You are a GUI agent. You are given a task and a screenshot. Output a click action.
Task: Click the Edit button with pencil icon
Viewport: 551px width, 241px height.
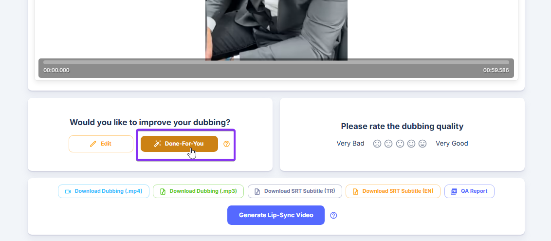(101, 144)
